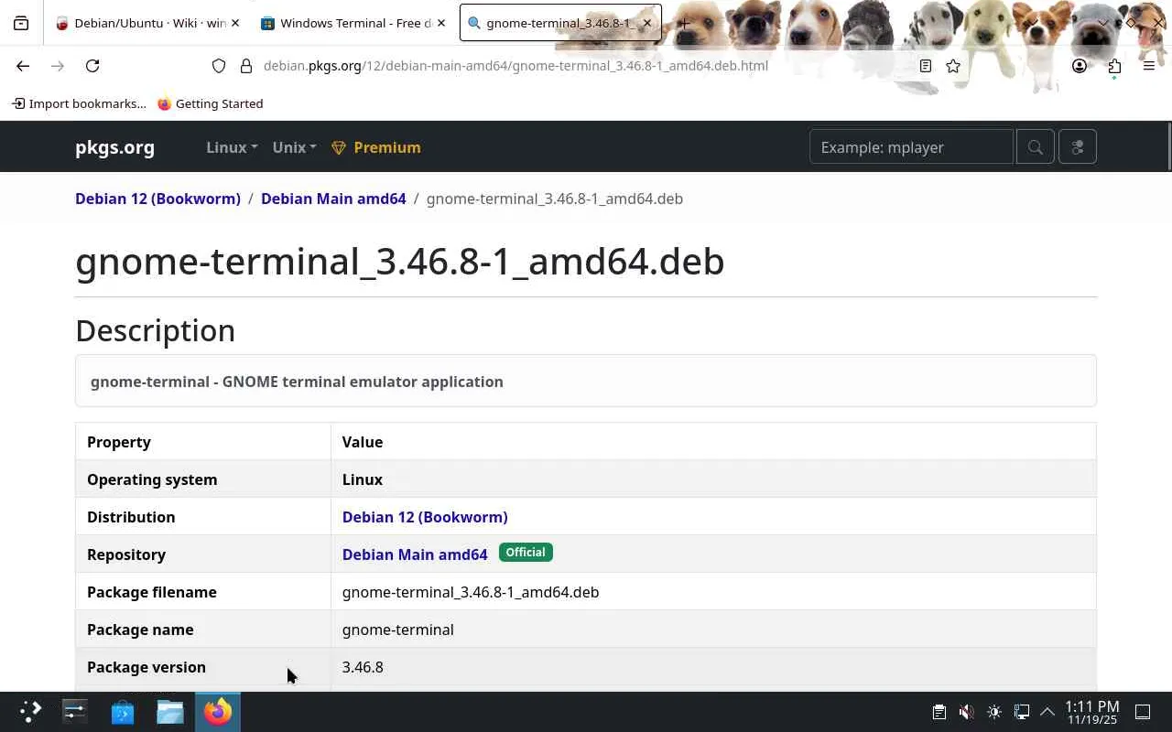Expand the Linux dropdown menu
The height and width of the screenshot is (732, 1172).
(x=232, y=147)
